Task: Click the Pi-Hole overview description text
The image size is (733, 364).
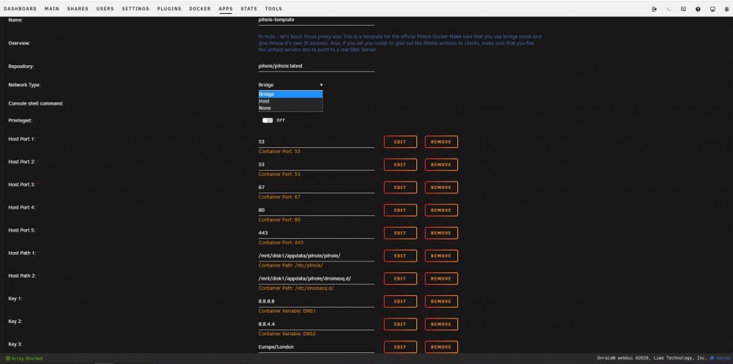Action: [x=399, y=43]
